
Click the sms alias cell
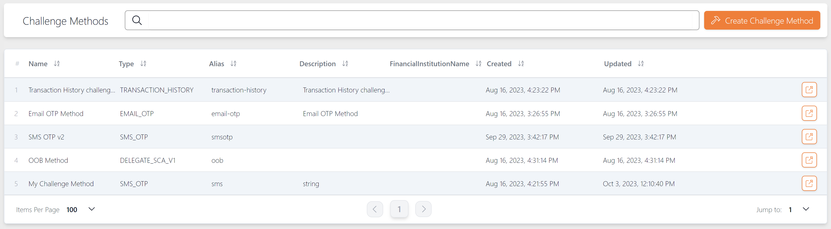point(217,184)
